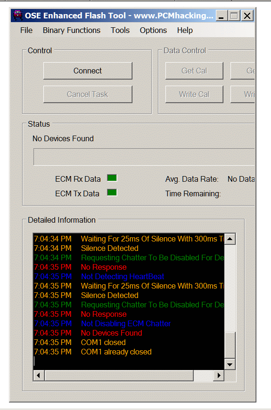Click the empty status progress bar
Image resolution: width=271 pixels, height=410 pixels.
point(144,157)
